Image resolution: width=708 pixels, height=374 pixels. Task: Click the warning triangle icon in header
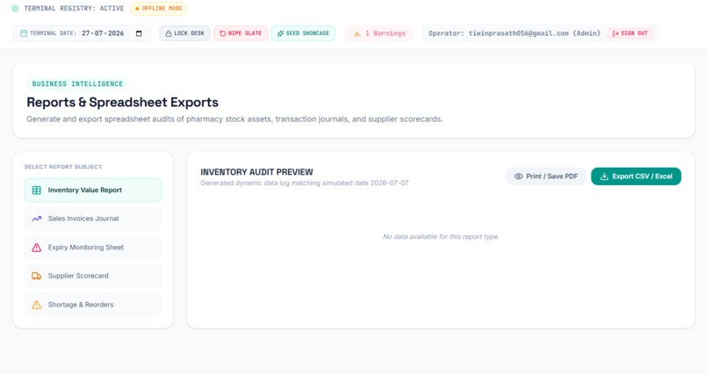click(357, 33)
